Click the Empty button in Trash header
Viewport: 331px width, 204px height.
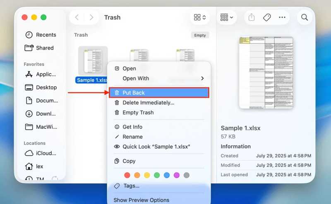tap(200, 35)
